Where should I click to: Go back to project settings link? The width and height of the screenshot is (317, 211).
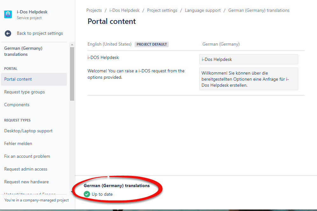(40, 33)
